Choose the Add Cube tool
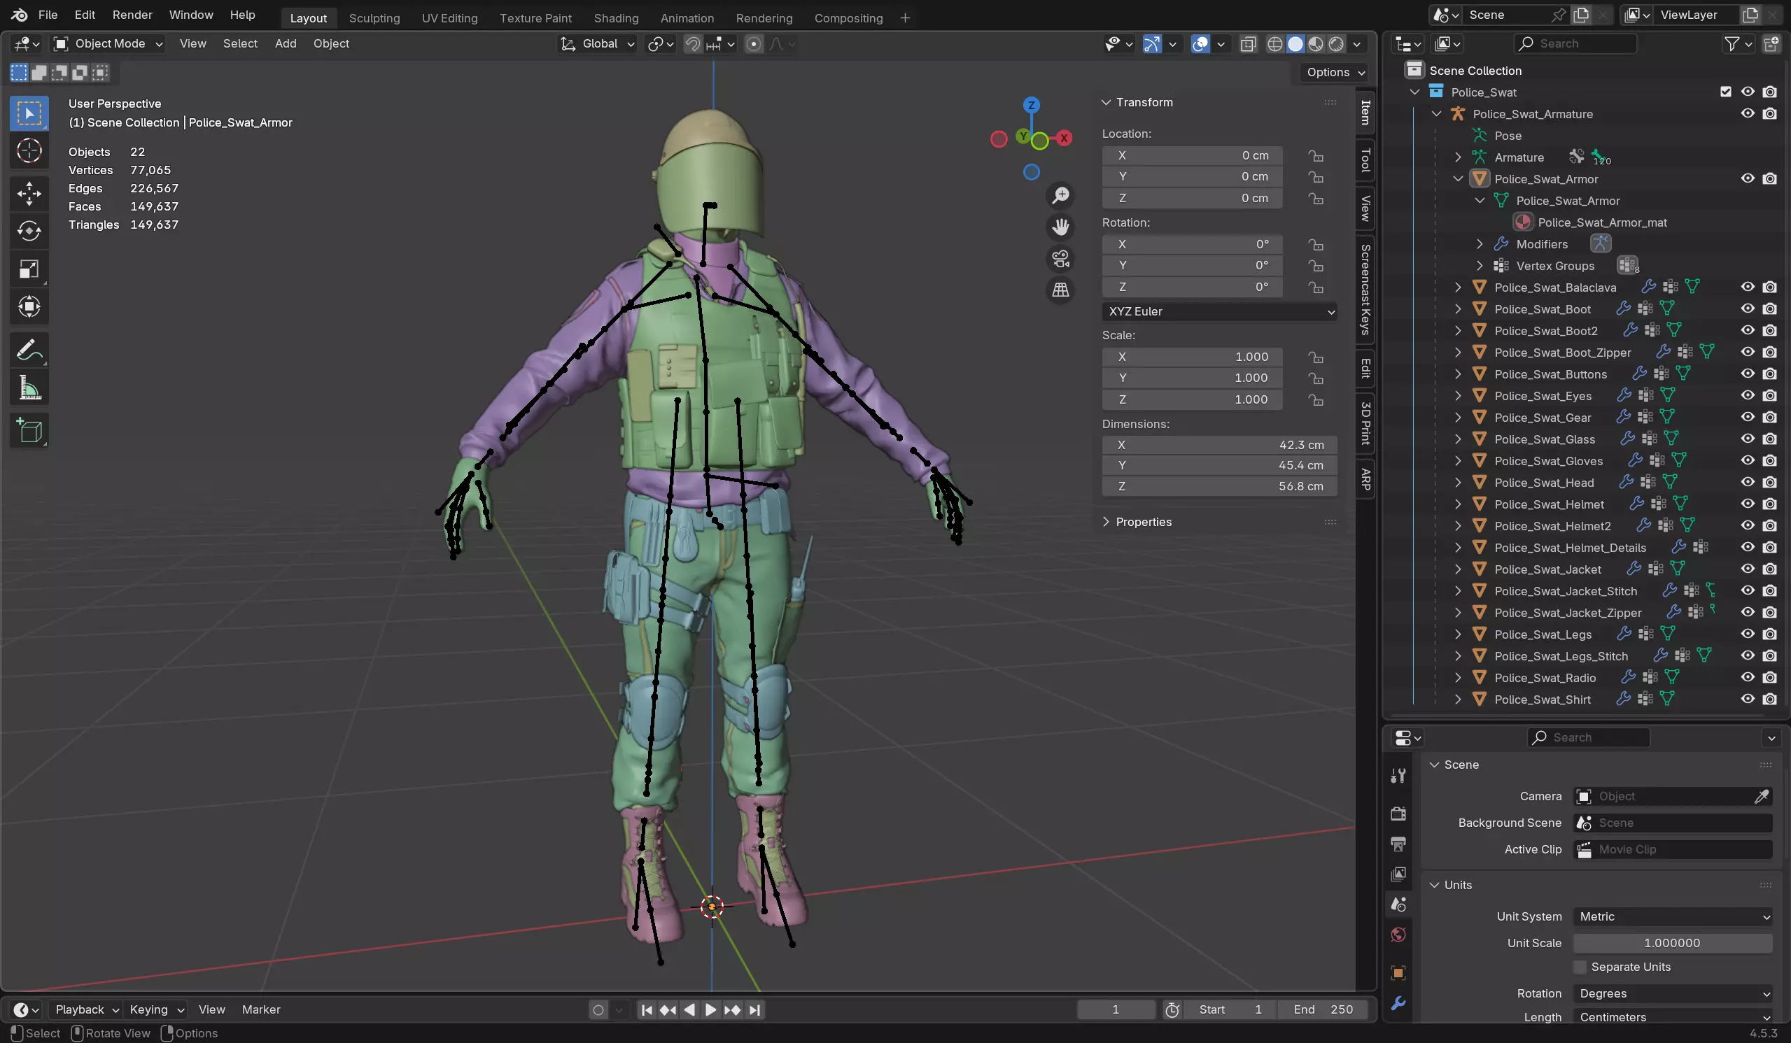Screen dimensions: 1791x1043 point(29,430)
